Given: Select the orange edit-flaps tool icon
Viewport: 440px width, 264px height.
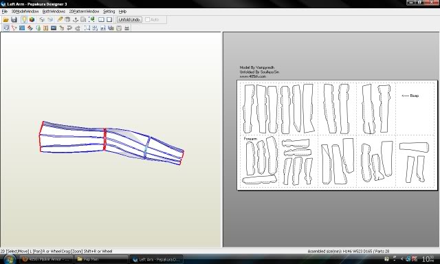Looking at the screenshot, I should coord(45,27).
